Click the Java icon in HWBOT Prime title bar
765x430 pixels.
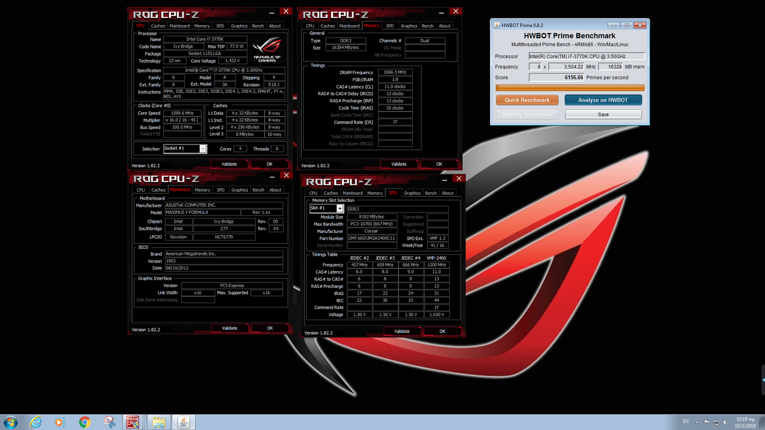tap(495, 24)
